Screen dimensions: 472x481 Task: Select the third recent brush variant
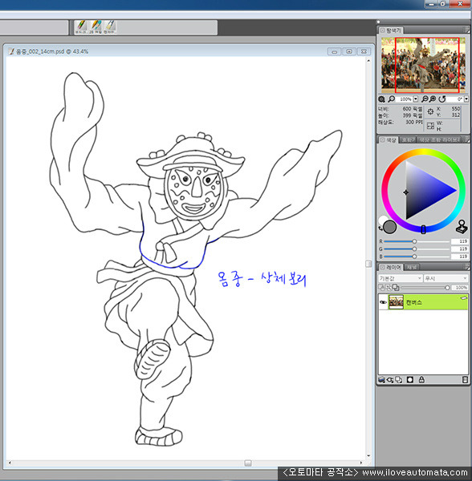110,27
